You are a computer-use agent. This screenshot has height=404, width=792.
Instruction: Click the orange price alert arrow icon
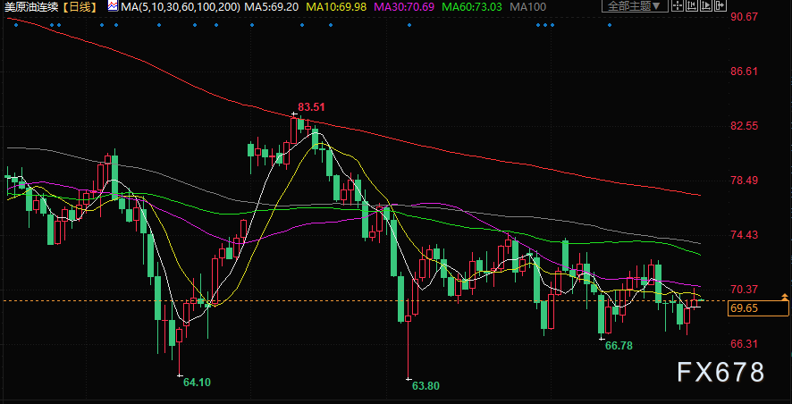click(785, 297)
